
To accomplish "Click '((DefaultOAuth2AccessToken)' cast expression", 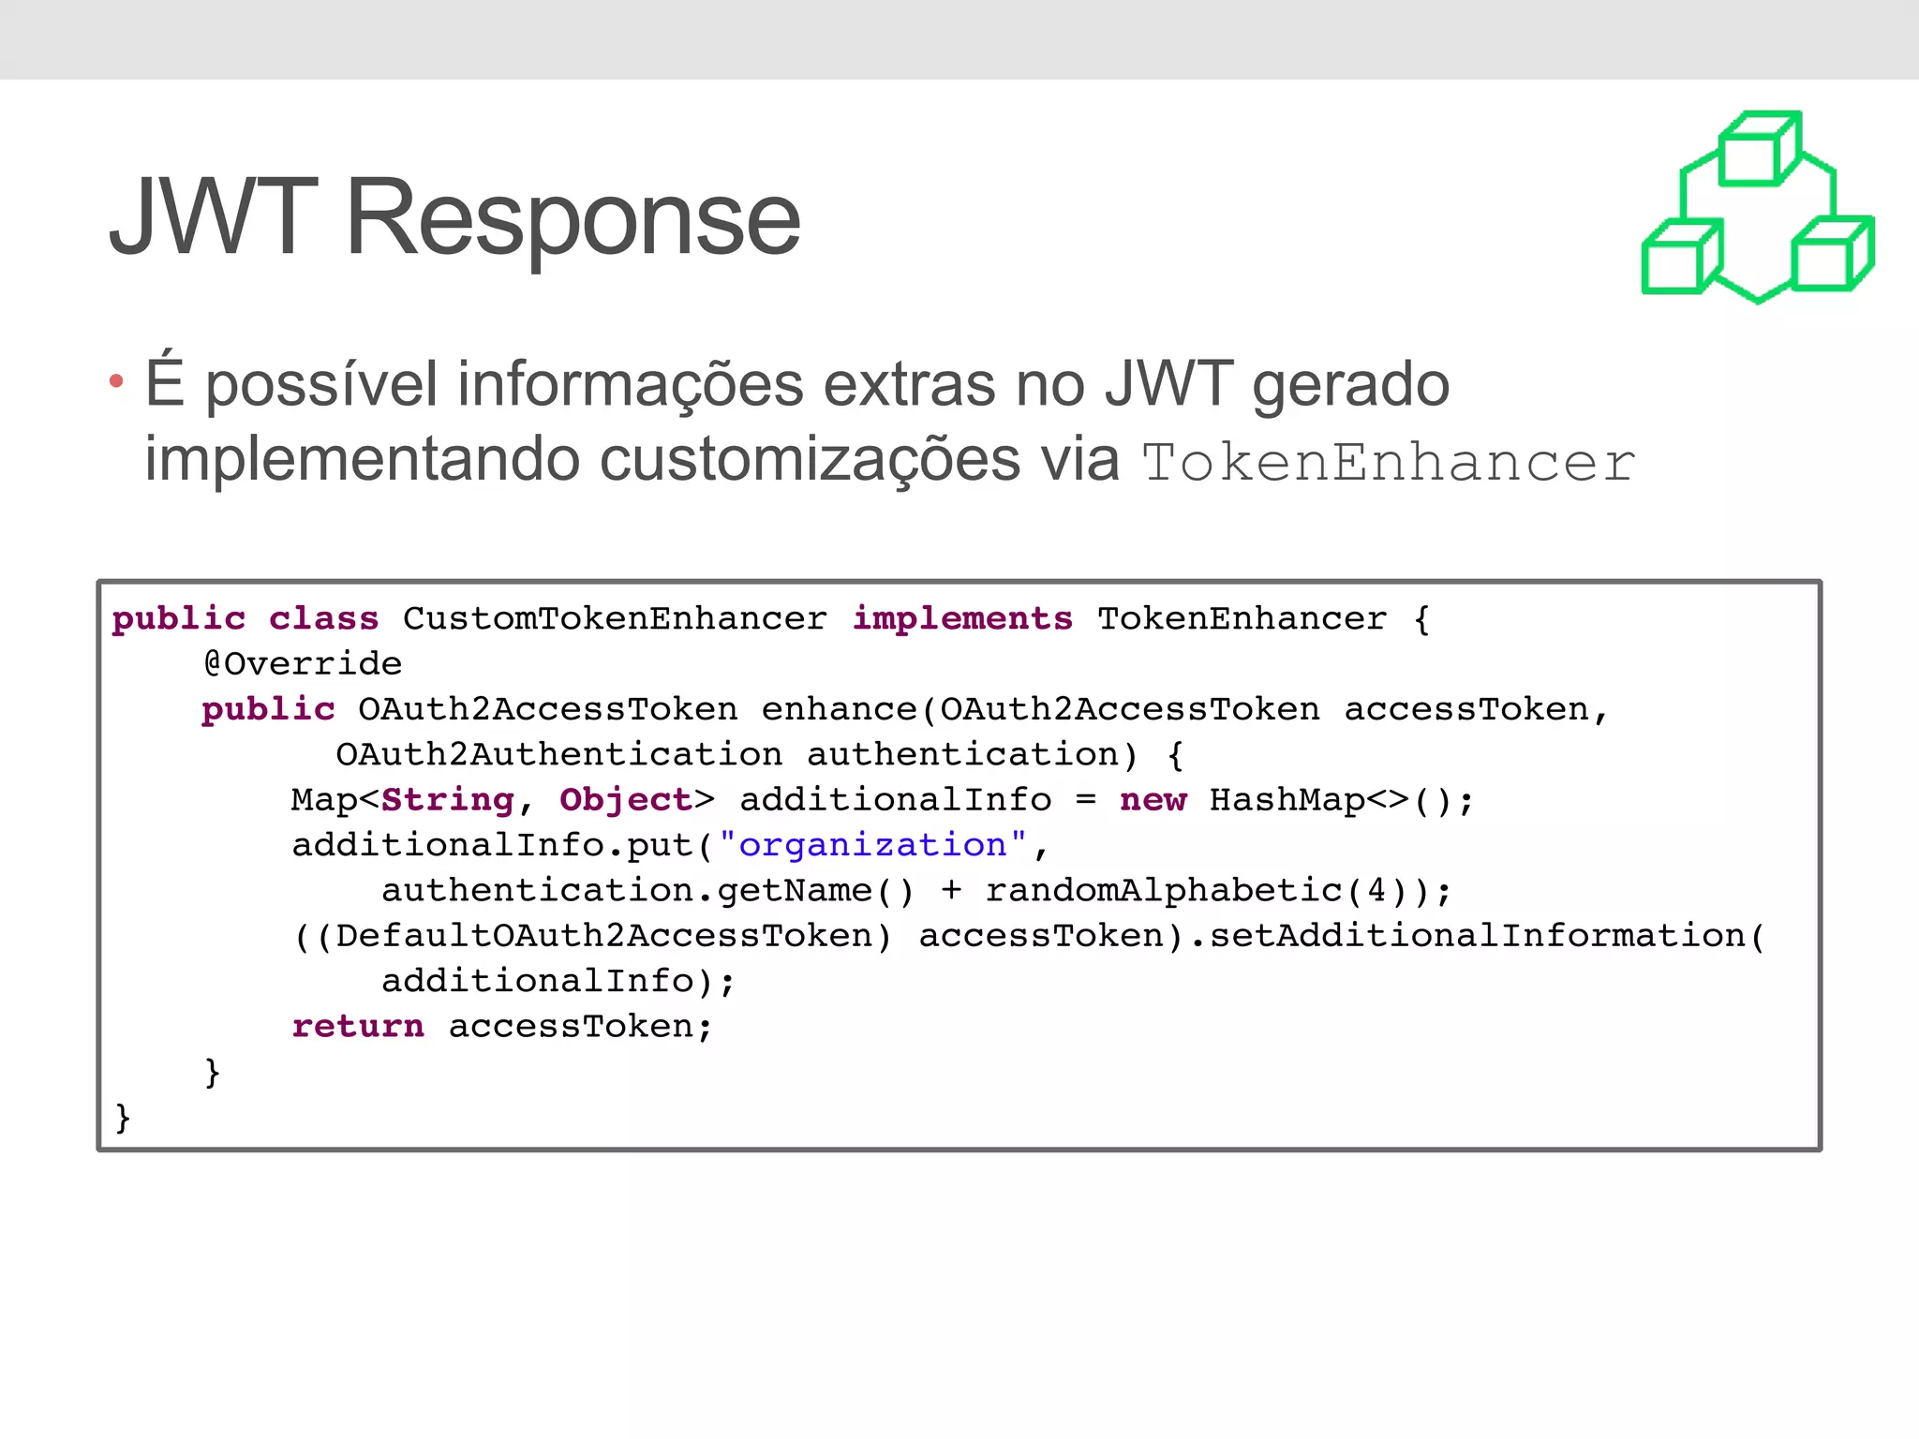I will pyautogui.click(x=594, y=935).
